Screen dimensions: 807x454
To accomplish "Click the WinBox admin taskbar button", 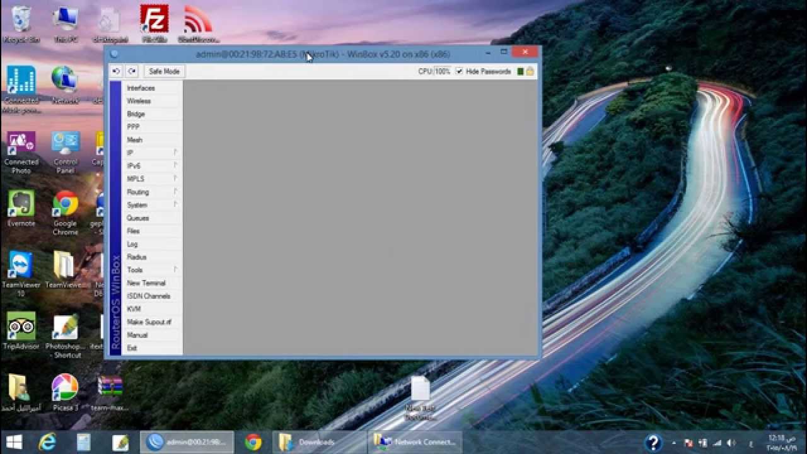I will [187, 442].
